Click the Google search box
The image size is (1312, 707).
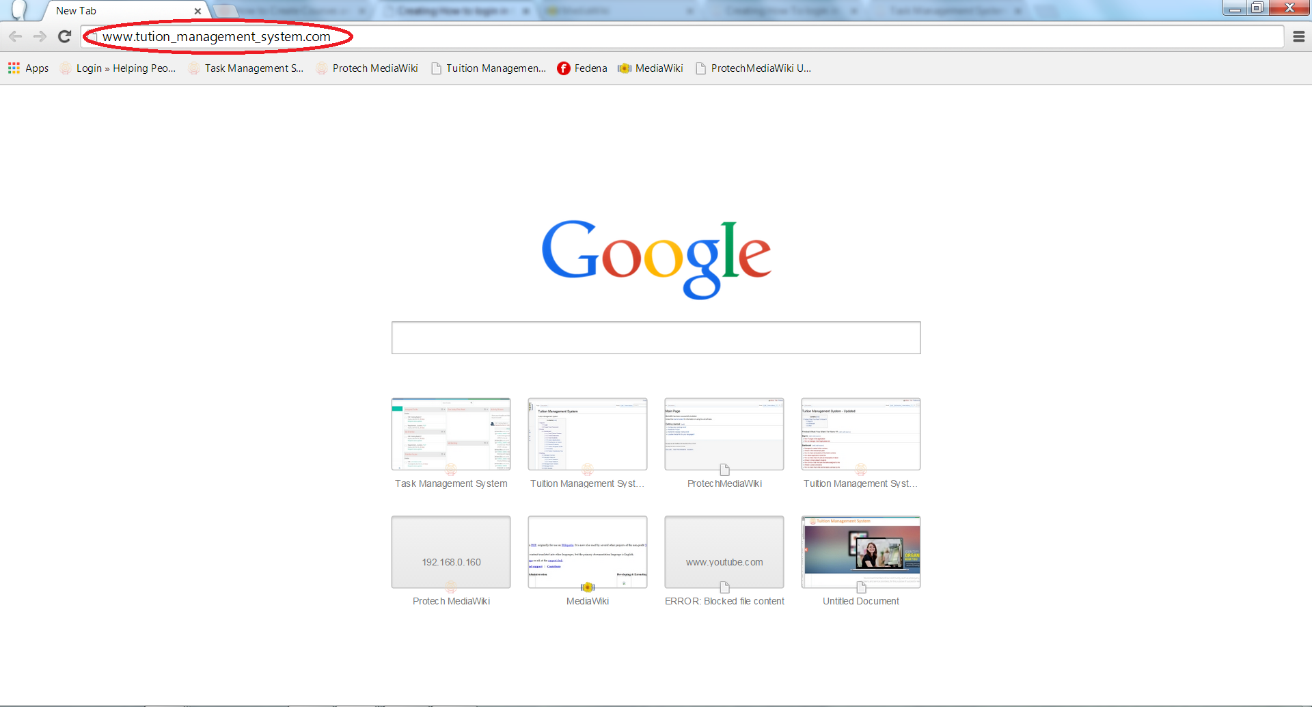point(656,338)
